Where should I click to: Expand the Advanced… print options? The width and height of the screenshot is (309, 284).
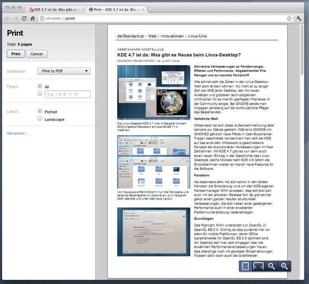point(18,133)
